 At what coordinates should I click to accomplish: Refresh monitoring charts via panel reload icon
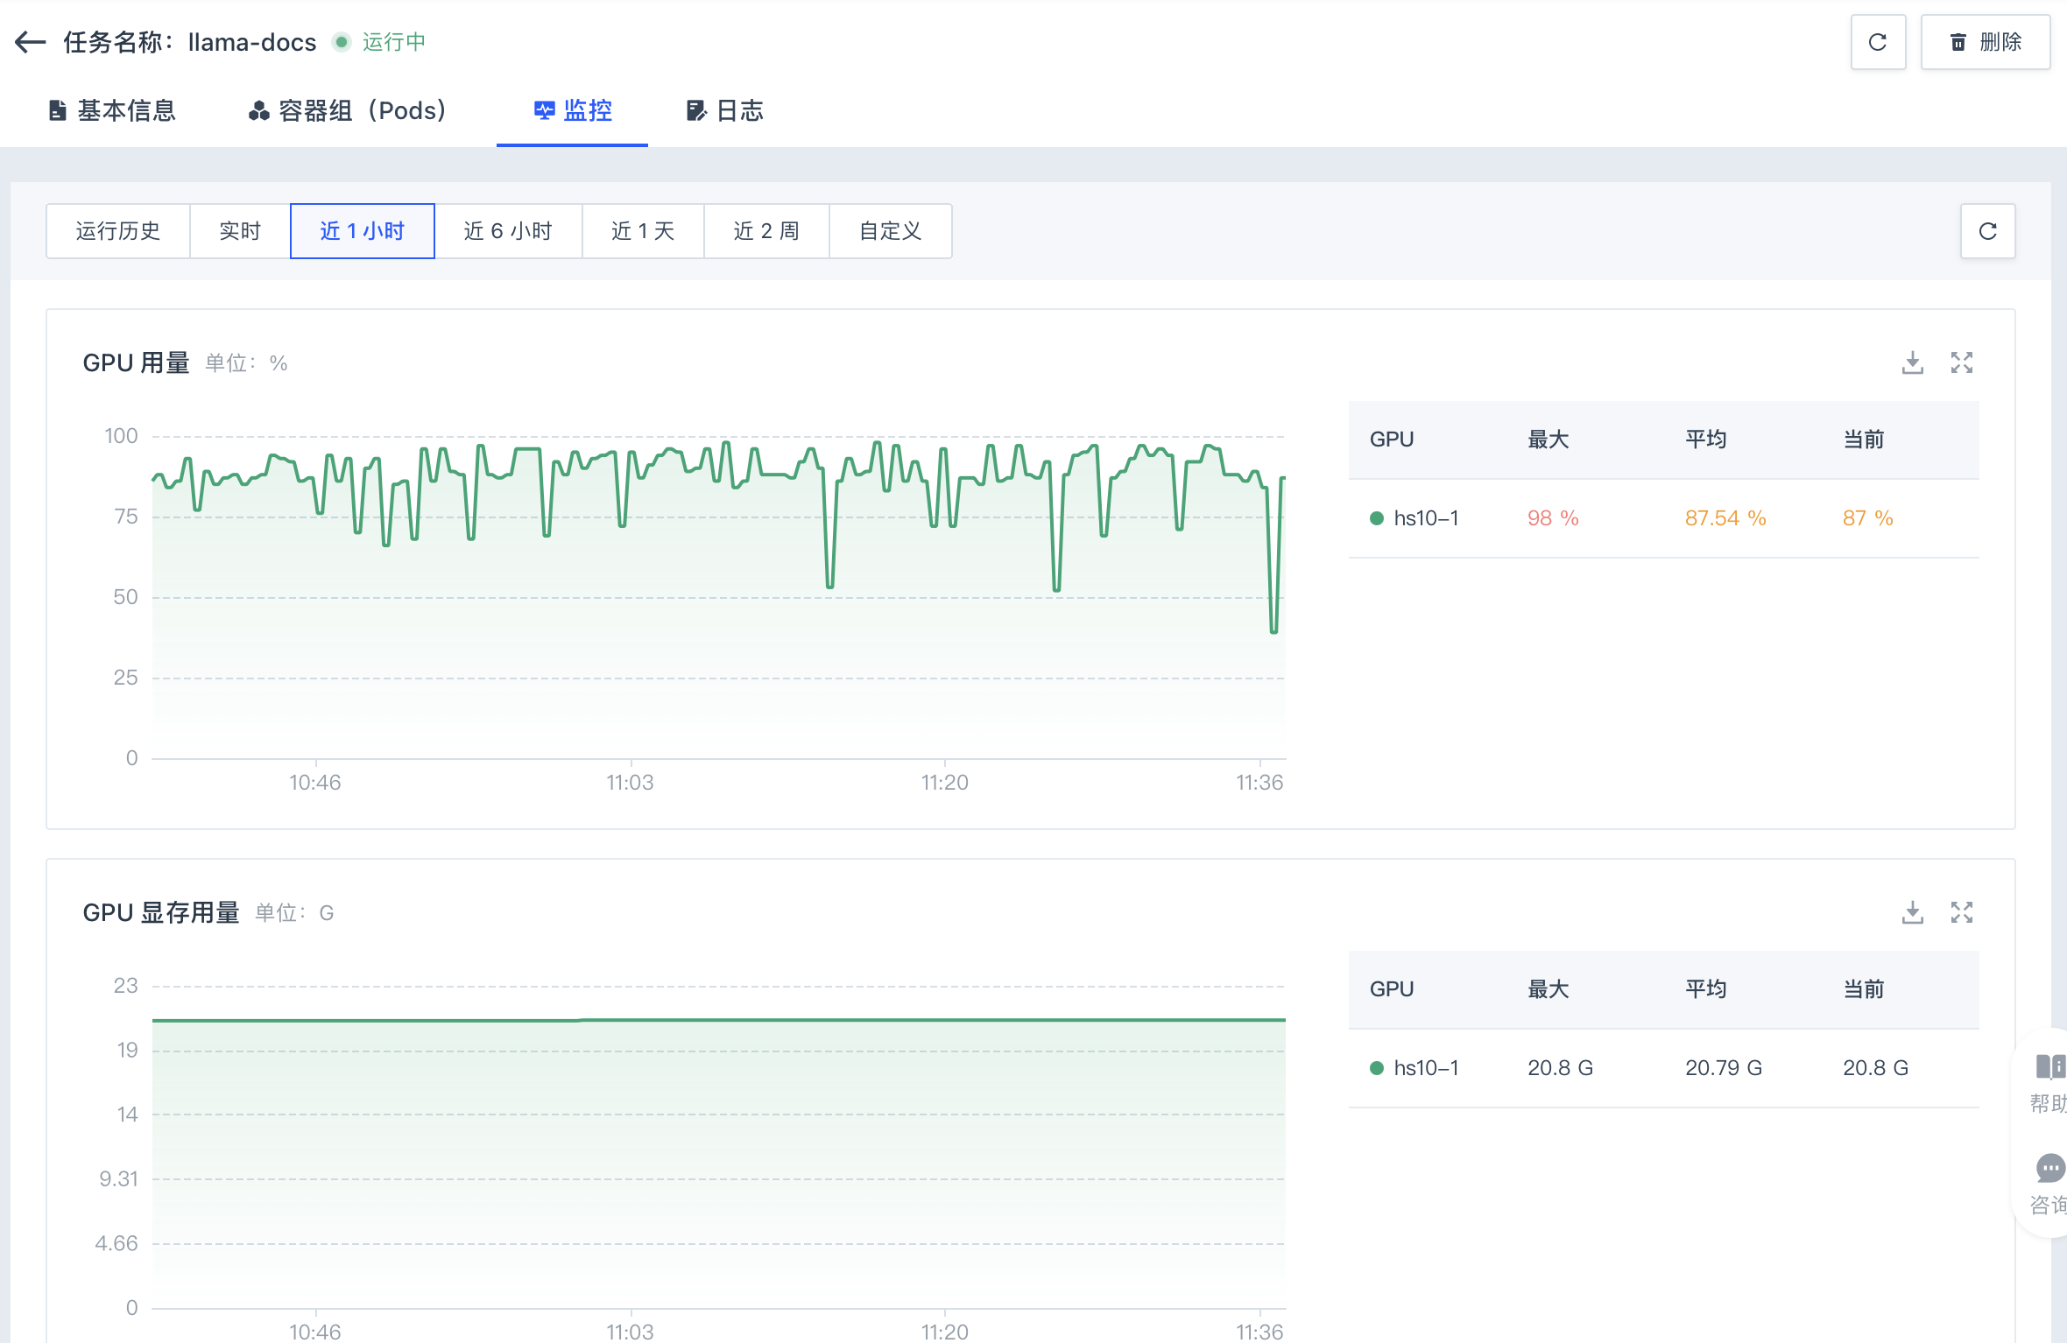(1988, 231)
